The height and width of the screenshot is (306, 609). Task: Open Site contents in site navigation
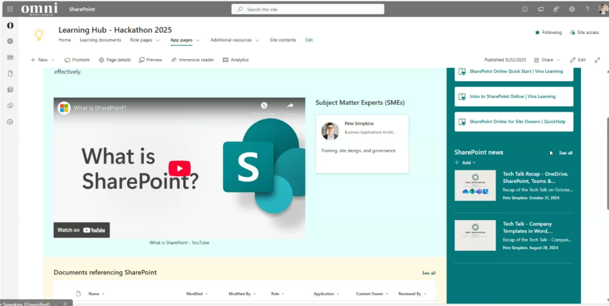[282, 40]
